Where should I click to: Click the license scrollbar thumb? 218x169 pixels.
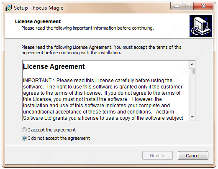[x=192, y=71]
